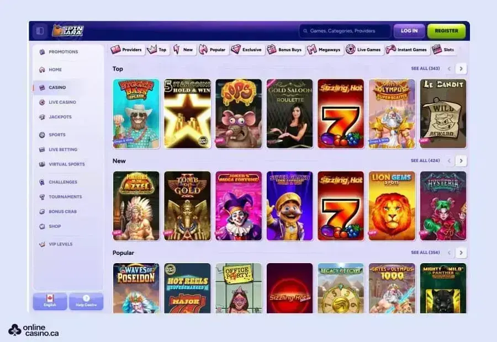Open Legacy of Egypt game
This screenshot has width=497, height=342.
point(341,288)
